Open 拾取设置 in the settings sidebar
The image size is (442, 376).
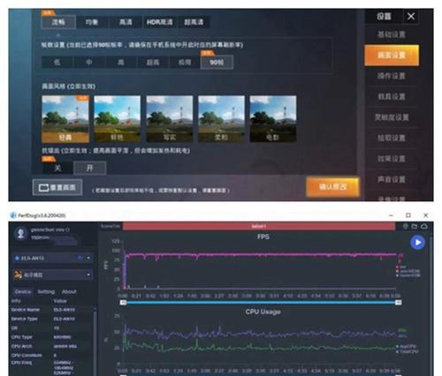[x=392, y=139]
